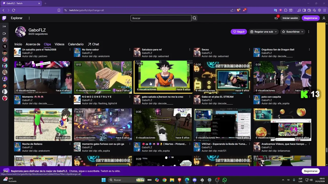Open Brave Shields lion icon

(x=238, y=10)
